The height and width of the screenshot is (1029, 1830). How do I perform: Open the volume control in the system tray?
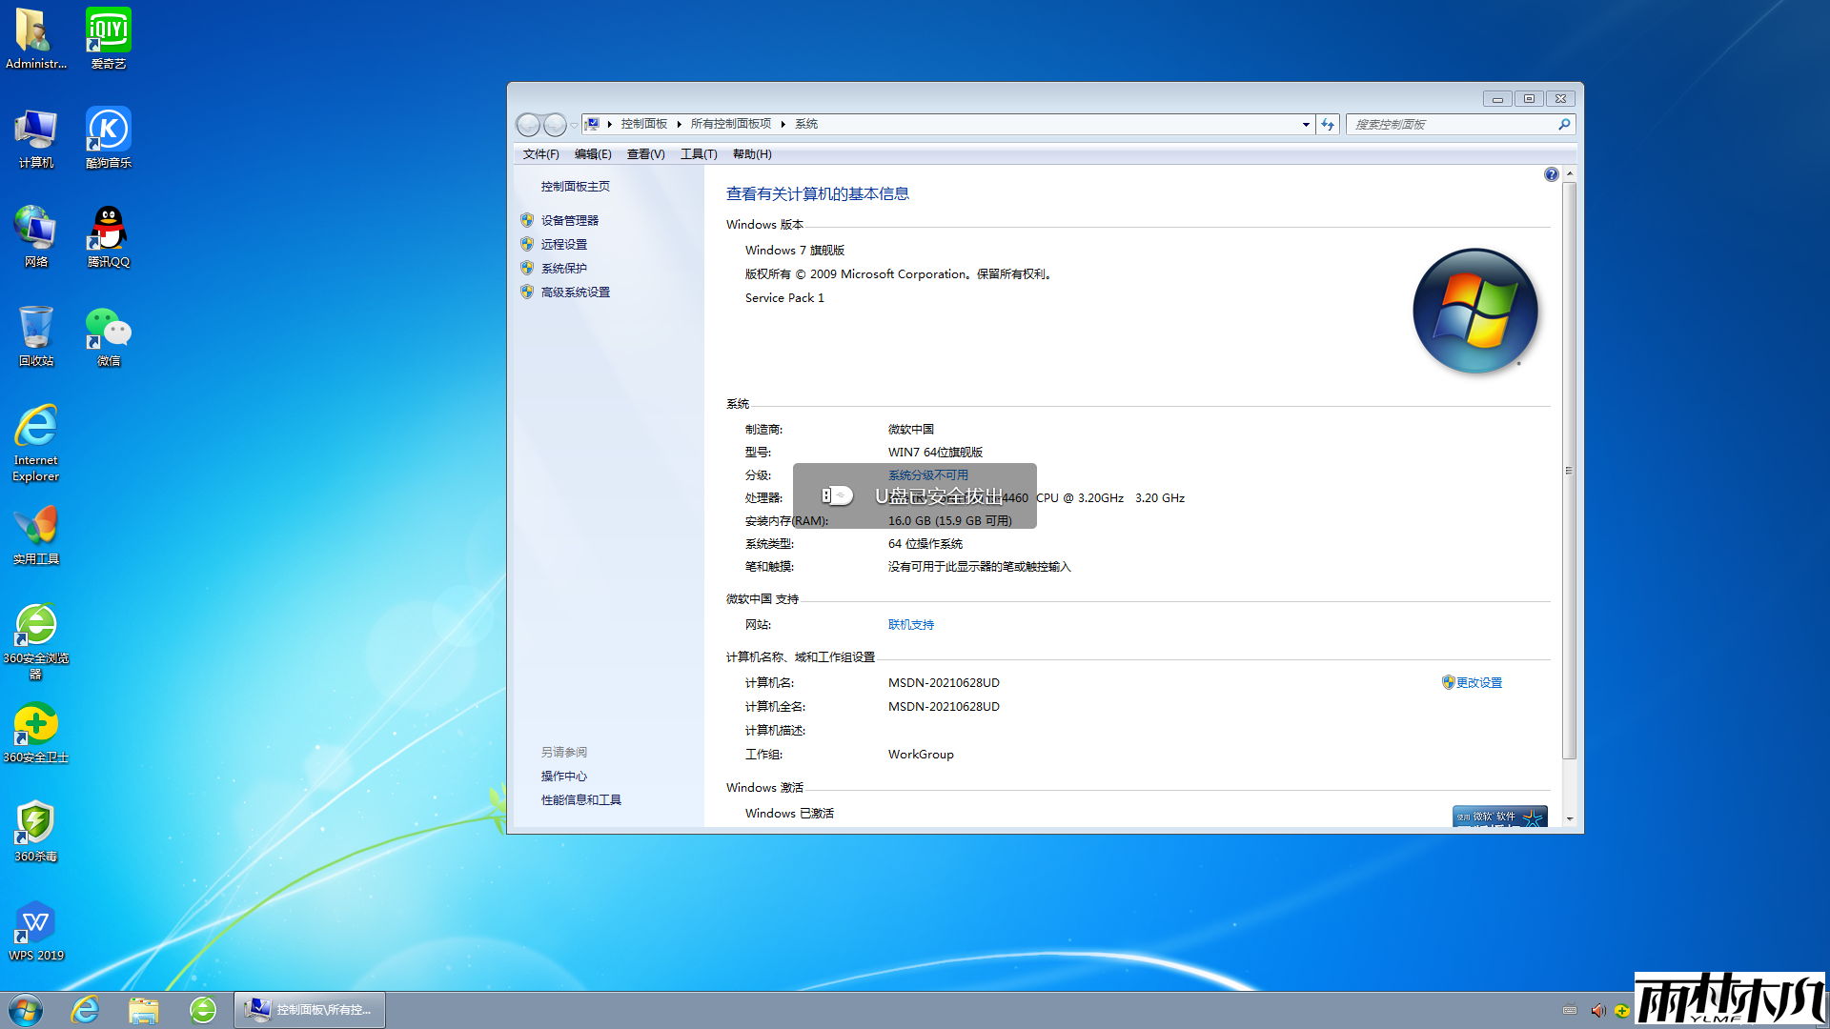tap(1597, 1011)
